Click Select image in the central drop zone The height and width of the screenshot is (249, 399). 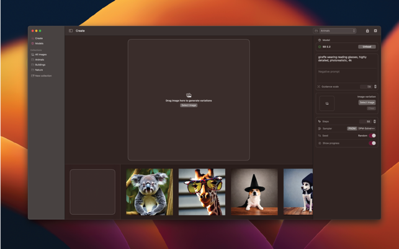pos(189,105)
